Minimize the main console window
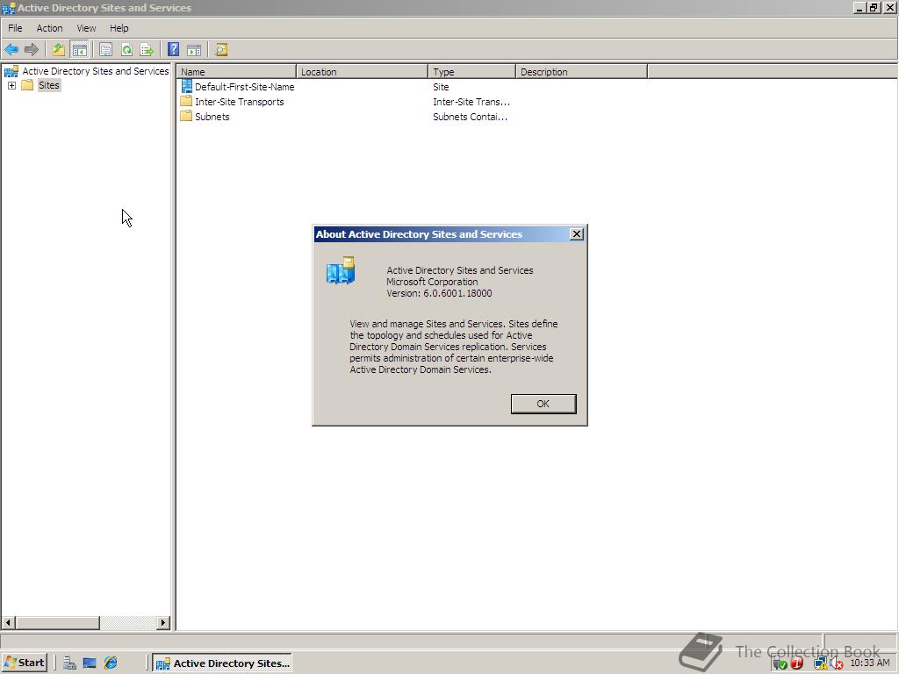899x674 pixels. [860, 7]
